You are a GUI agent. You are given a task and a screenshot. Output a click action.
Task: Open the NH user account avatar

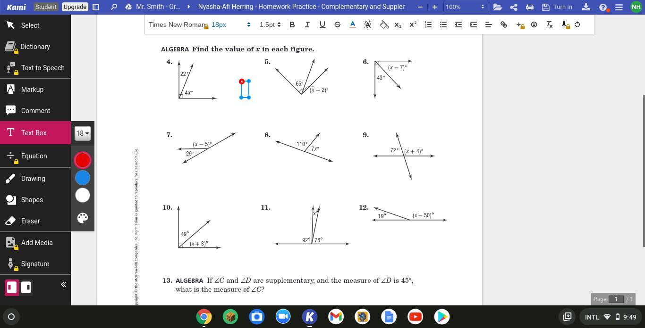[636, 7]
